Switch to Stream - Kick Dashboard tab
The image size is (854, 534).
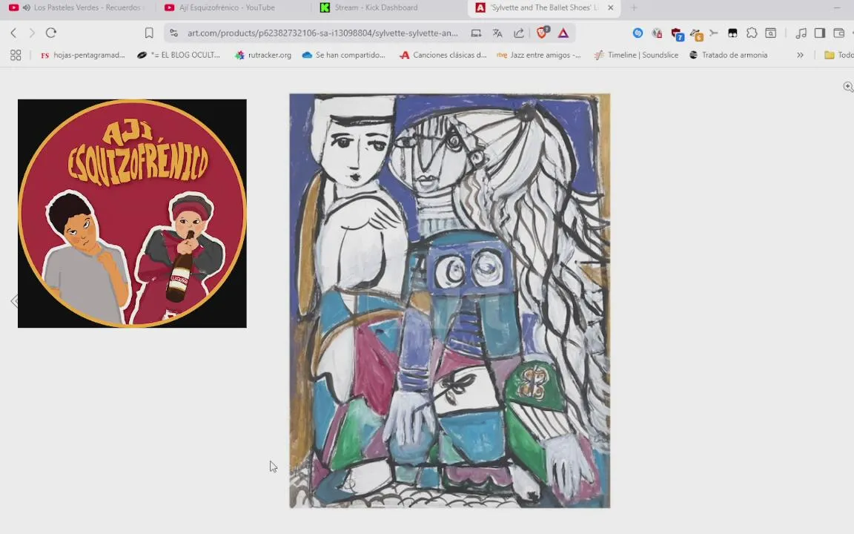pos(376,7)
